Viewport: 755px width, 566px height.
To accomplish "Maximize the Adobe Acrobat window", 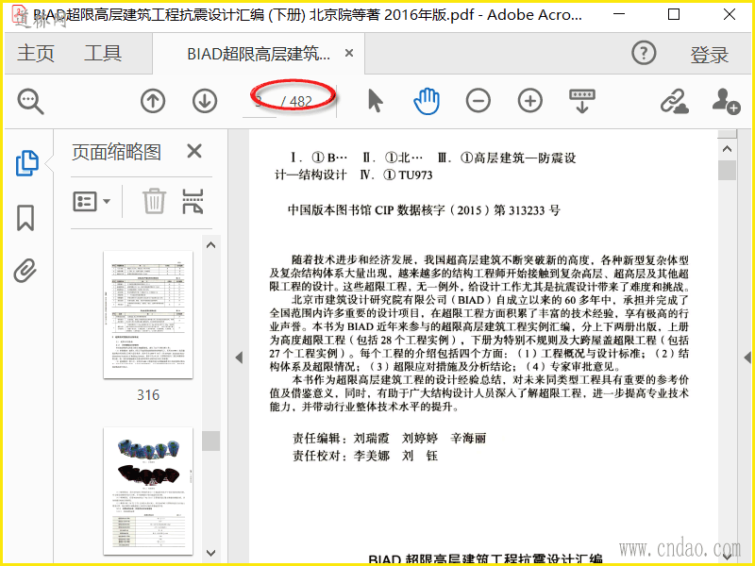I will 674,14.
